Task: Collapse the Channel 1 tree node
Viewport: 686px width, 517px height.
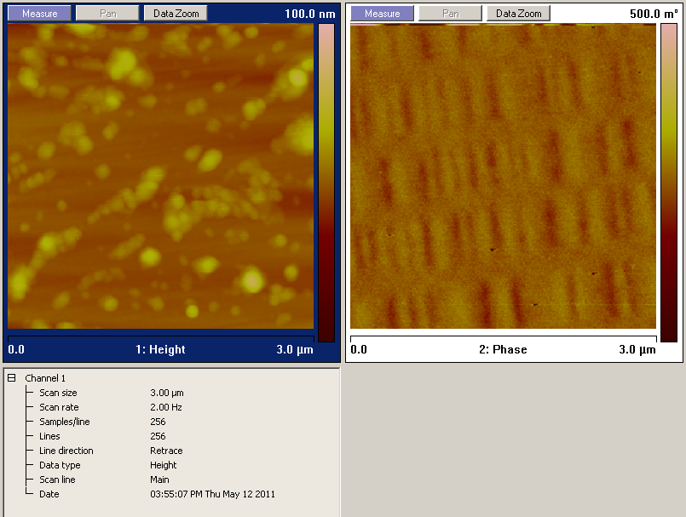Action: tap(12, 378)
